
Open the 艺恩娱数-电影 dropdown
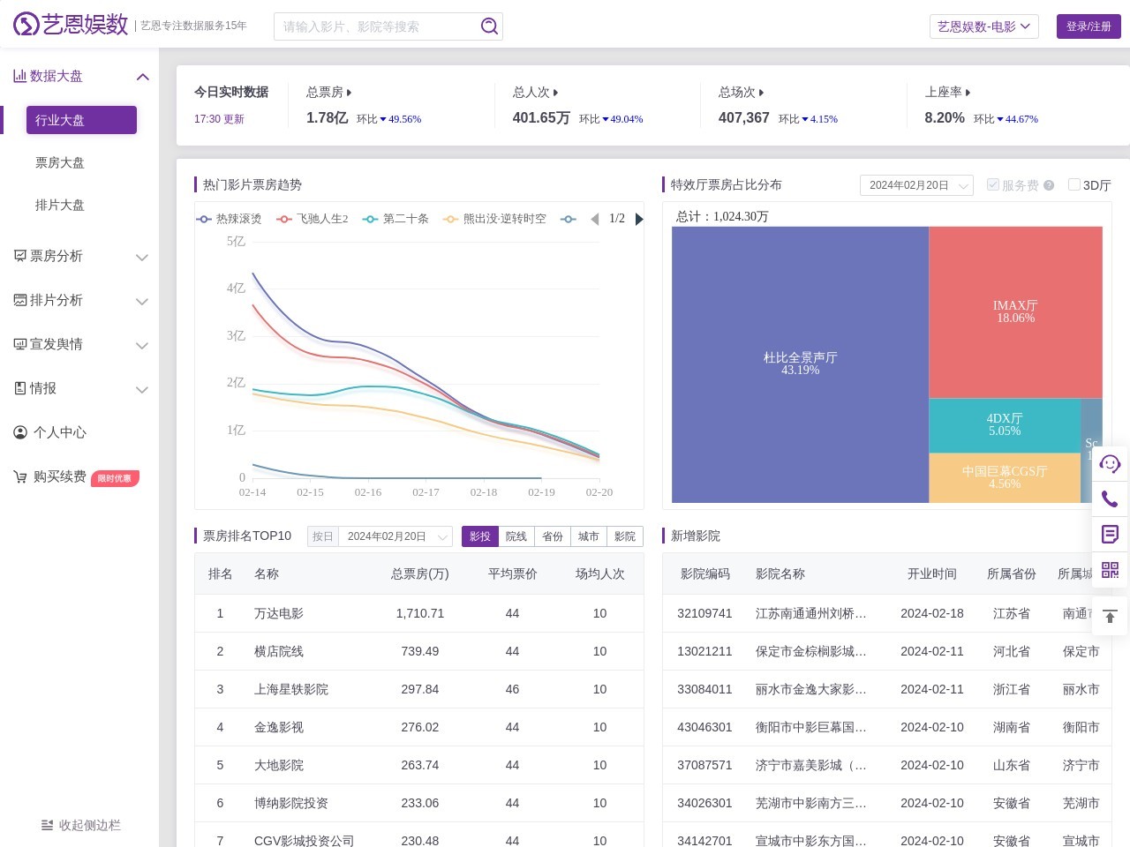pos(983,26)
